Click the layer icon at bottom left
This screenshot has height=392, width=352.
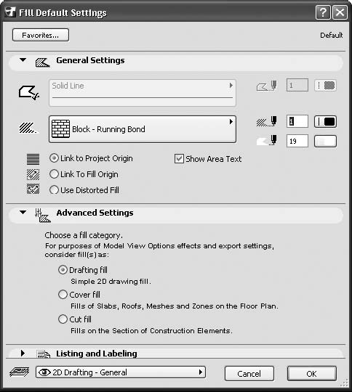[20, 372]
